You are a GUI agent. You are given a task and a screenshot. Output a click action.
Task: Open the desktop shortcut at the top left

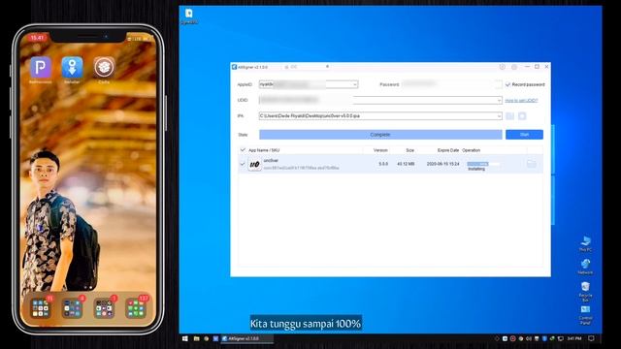(x=189, y=16)
